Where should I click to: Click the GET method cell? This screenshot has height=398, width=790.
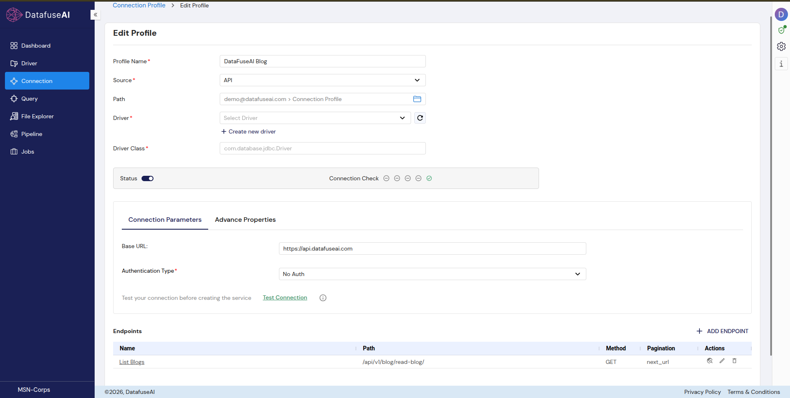pyautogui.click(x=611, y=362)
